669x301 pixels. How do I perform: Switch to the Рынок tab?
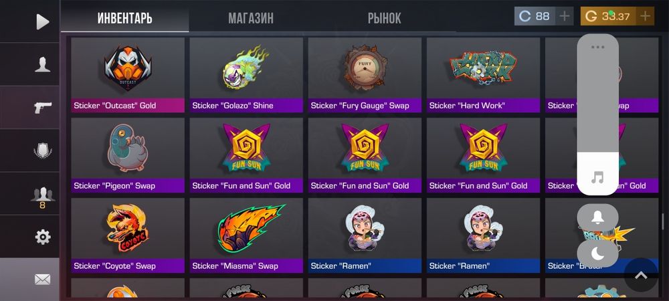(385, 18)
